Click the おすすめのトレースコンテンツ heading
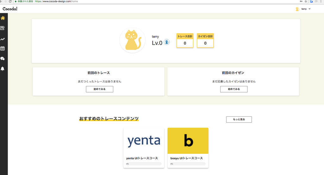The width and height of the screenshot is (324, 175). 109,119
